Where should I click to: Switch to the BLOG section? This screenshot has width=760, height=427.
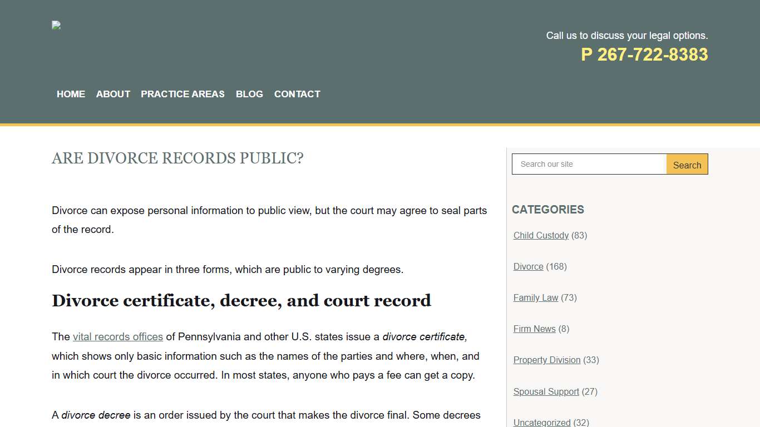click(249, 94)
